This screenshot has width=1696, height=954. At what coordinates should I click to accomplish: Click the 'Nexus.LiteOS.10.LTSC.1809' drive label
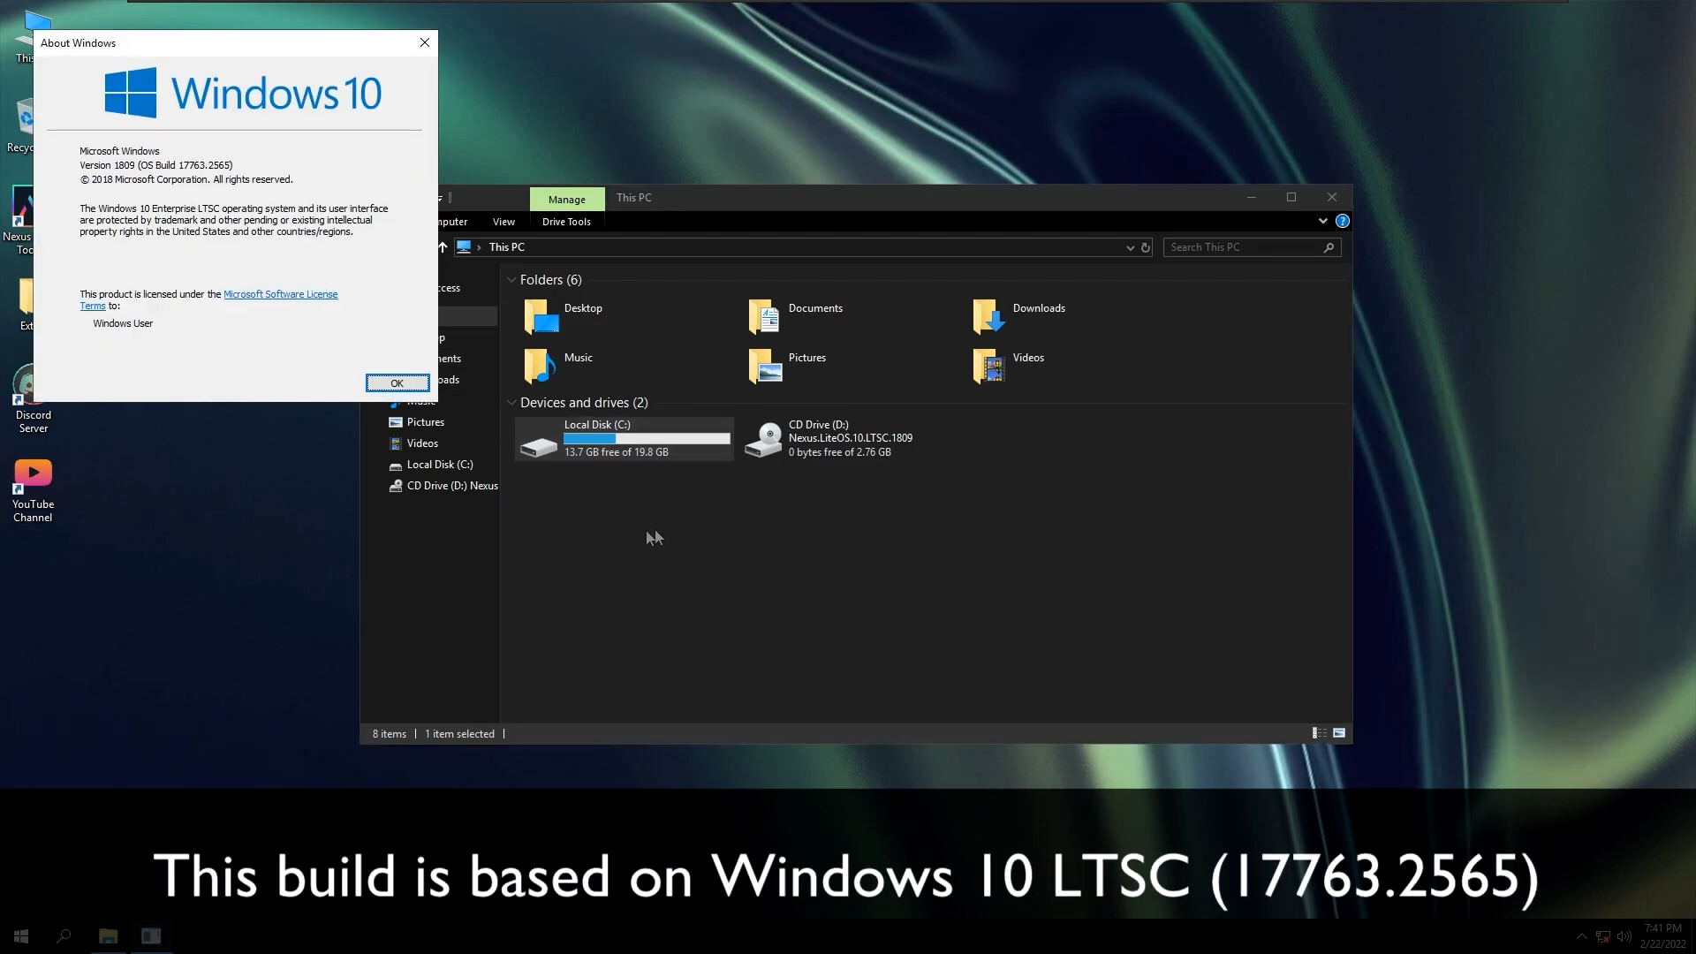(851, 438)
